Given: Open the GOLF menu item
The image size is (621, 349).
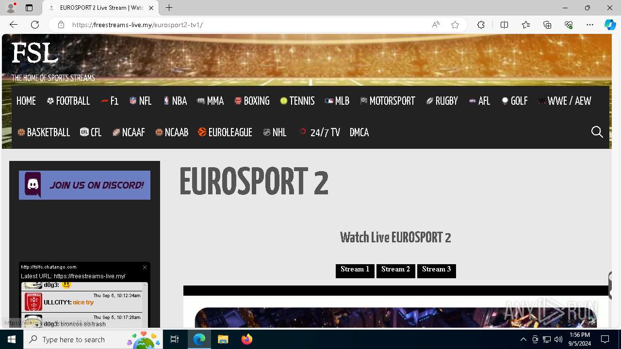Looking at the screenshot, I should [x=514, y=101].
